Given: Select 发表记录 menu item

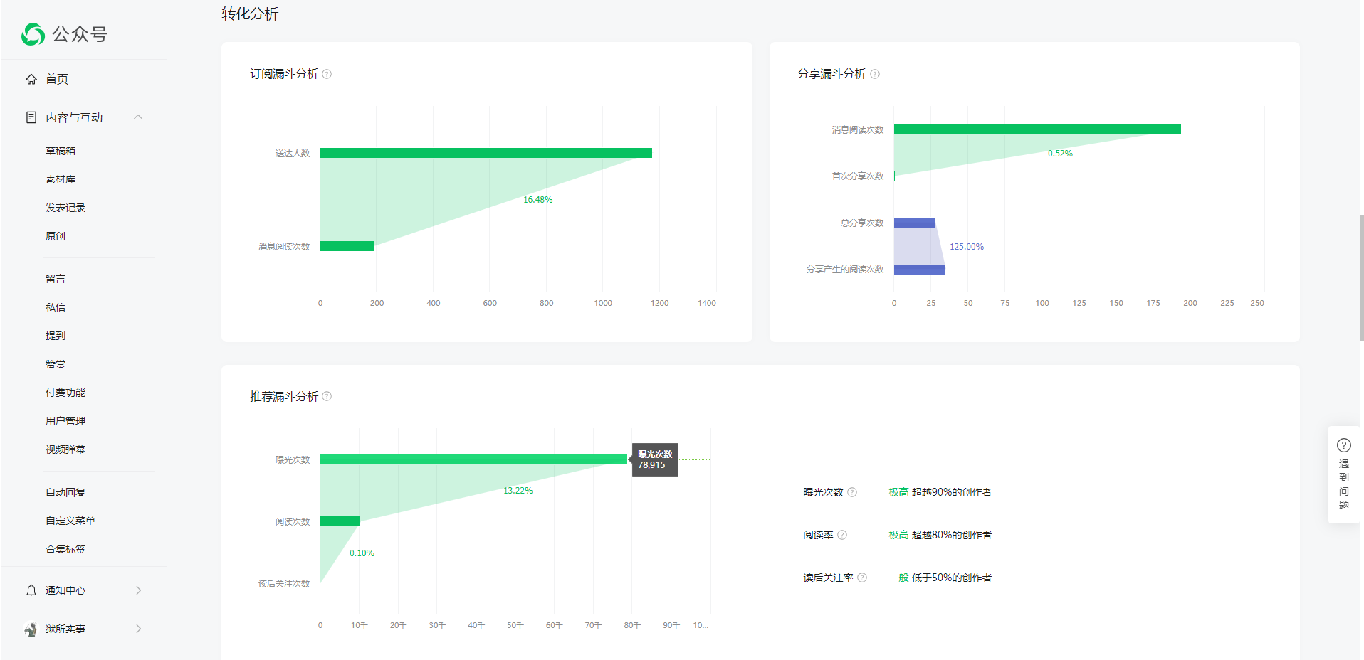Looking at the screenshot, I should tap(65, 208).
